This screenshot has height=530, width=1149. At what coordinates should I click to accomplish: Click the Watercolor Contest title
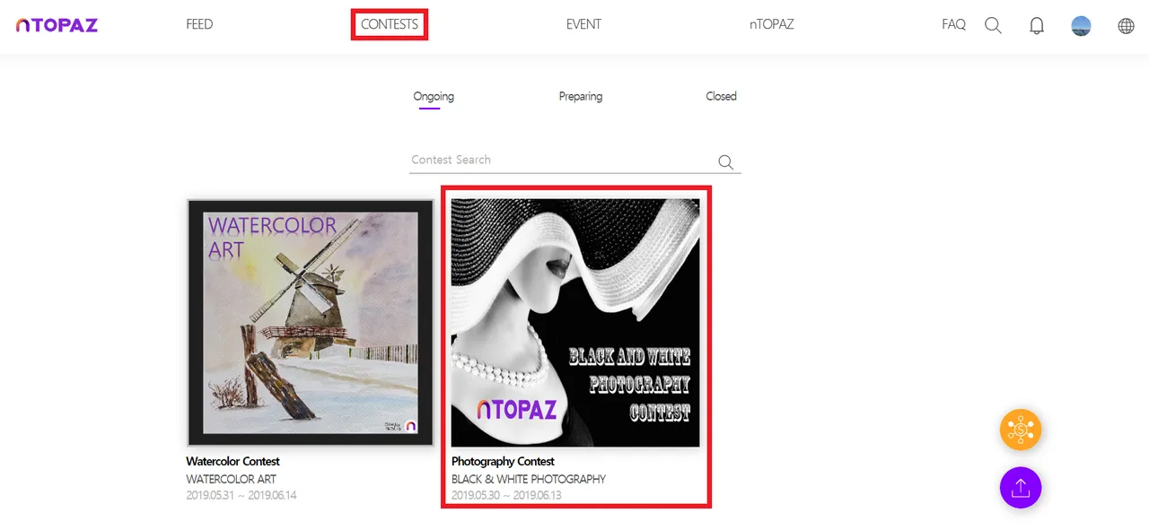(x=233, y=462)
